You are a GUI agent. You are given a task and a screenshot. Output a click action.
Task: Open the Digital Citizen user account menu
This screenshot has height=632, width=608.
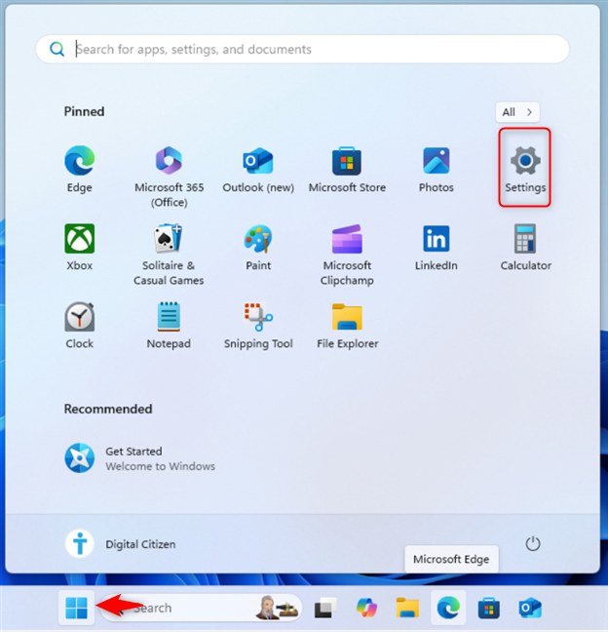[x=121, y=543]
